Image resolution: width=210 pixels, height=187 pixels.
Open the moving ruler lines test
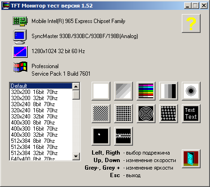[x=124, y=136]
